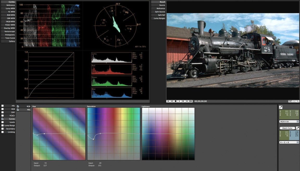Enable the YCbCr correction checkbox
Image resolution: width=300 pixels, height=171 pixels.
click(3, 115)
